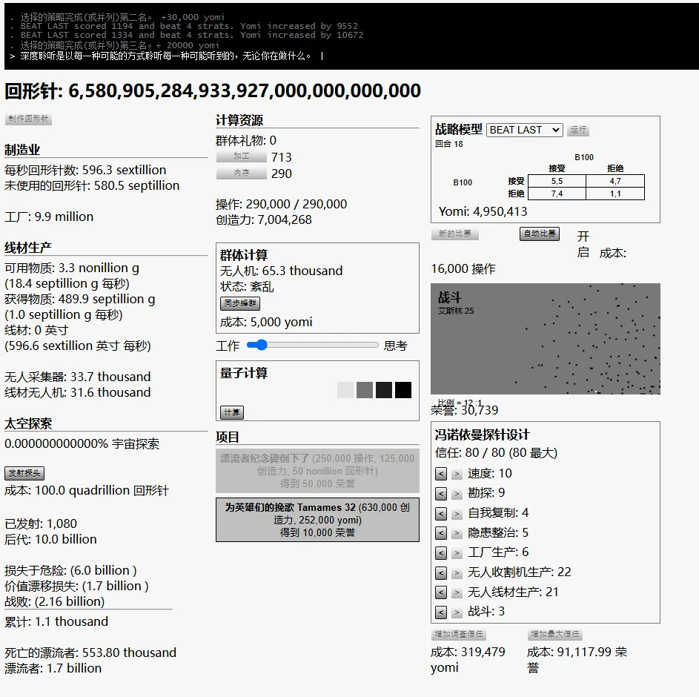The height and width of the screenshot is (697, 699).
Task: Adjust the 工作/思考 work-think slider
Action: [312, 345]
